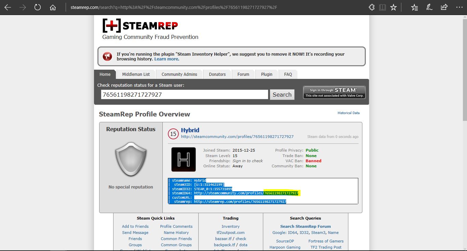The image size is (467, 251).
Task: Open the TF2 Trading Post link
Action: [326, 247]
